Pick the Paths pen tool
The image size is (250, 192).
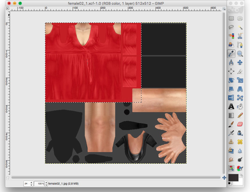[240, 45]
